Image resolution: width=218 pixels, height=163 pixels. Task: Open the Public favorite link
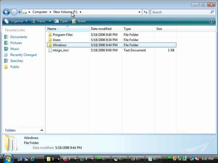click(15, 67)
